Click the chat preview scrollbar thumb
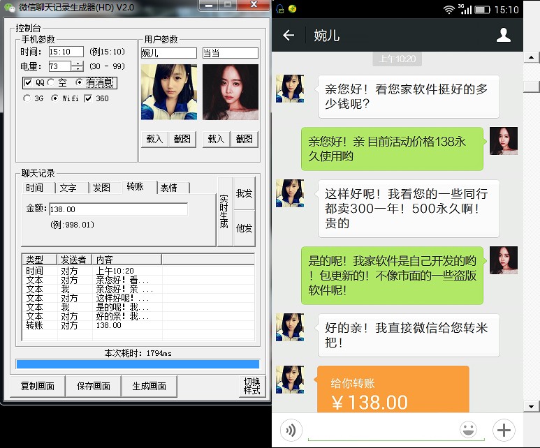 (x=532, y=87)
